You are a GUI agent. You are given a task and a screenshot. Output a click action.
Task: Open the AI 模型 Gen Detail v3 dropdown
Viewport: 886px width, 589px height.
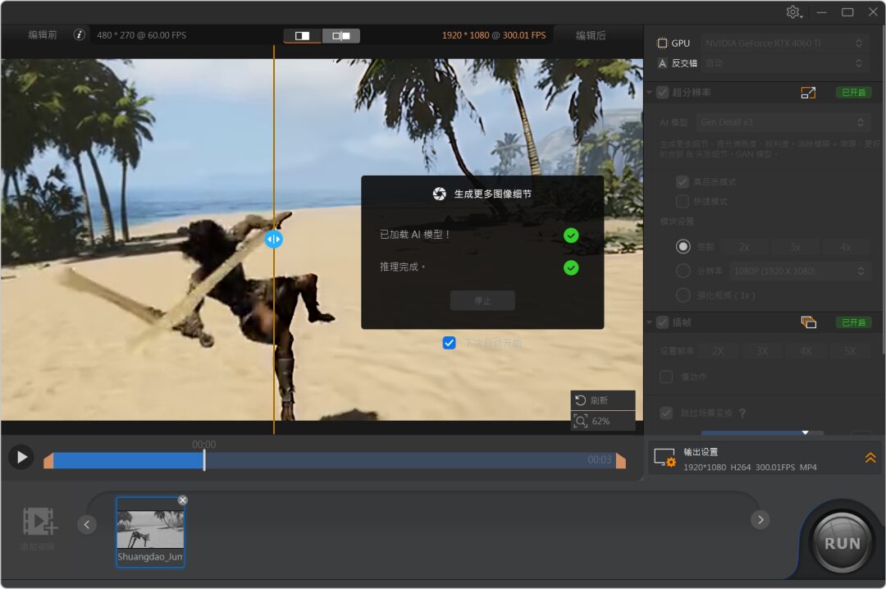782,122
